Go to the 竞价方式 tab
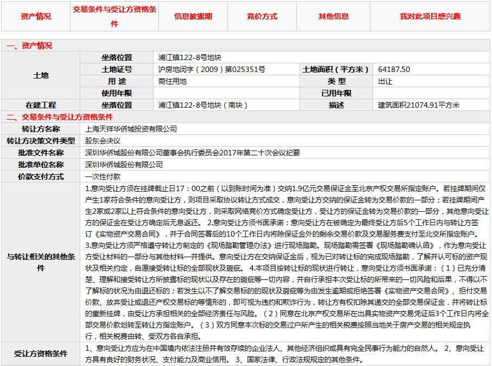The height and width of the screenshot is (366, 492). (x=262, y=16)
